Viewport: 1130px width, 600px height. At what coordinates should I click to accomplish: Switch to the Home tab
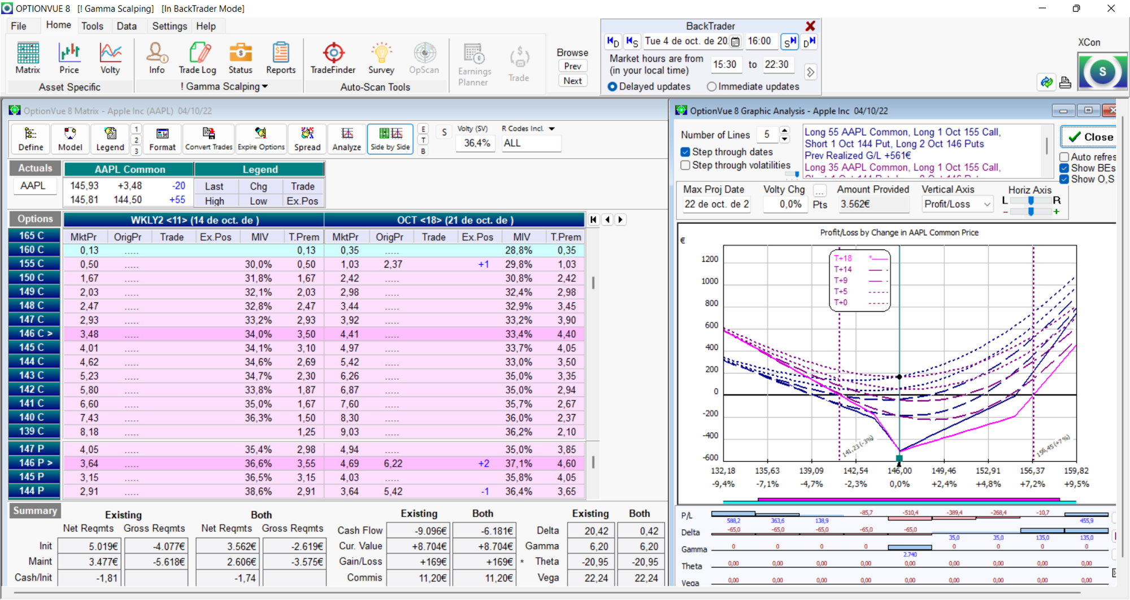58,25
